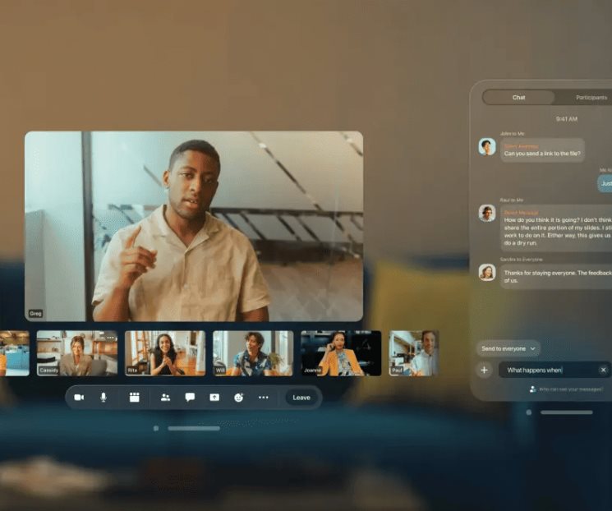Screen dimensions: 612x511
Task: Click Greg's main speaker video
Action: (194, 227)
